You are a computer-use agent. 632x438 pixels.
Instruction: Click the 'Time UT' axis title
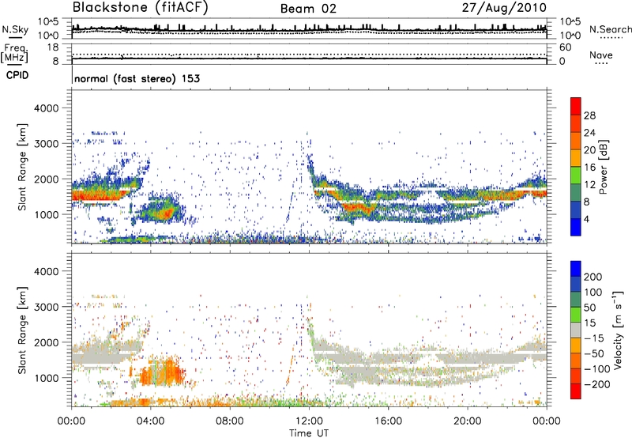tap(309, 433)
